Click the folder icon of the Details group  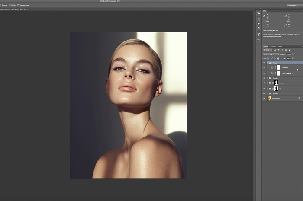(x=271, y=78)
